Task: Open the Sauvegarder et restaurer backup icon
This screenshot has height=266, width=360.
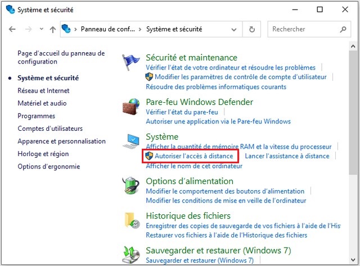Action: [x=131, y=255]
